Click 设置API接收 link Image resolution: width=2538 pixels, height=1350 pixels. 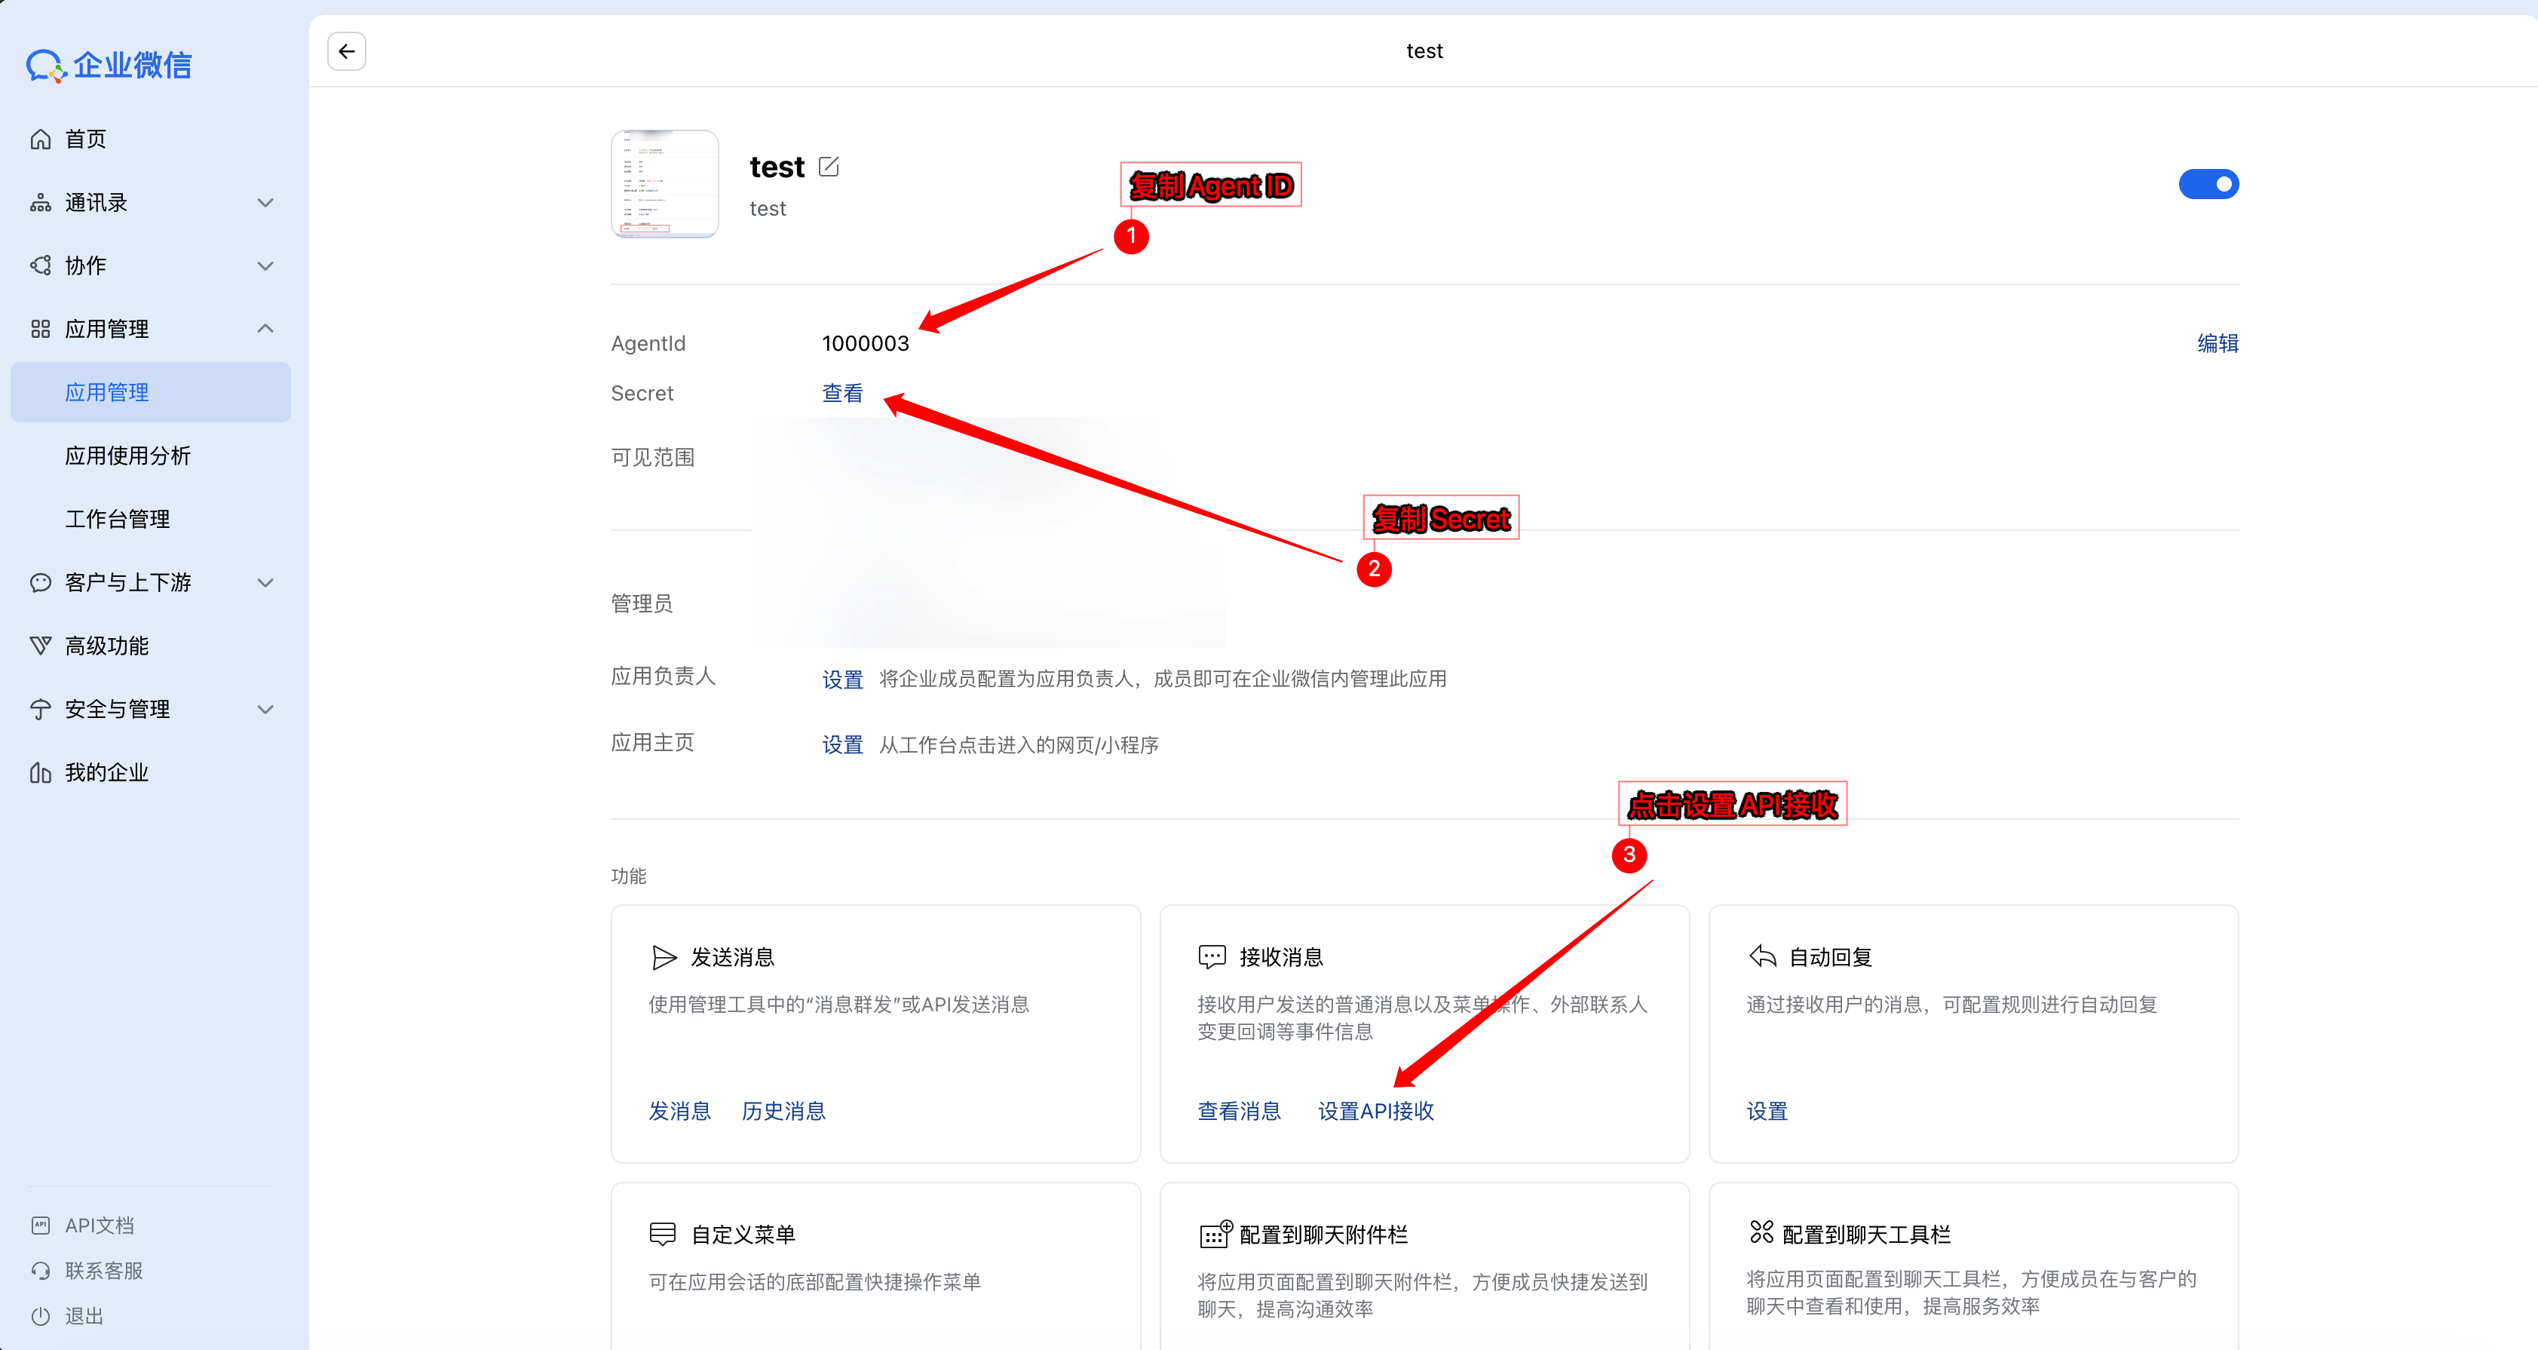pyautogui.click(x=1375, y=1112)
